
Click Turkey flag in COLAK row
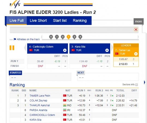click(65, 100)
